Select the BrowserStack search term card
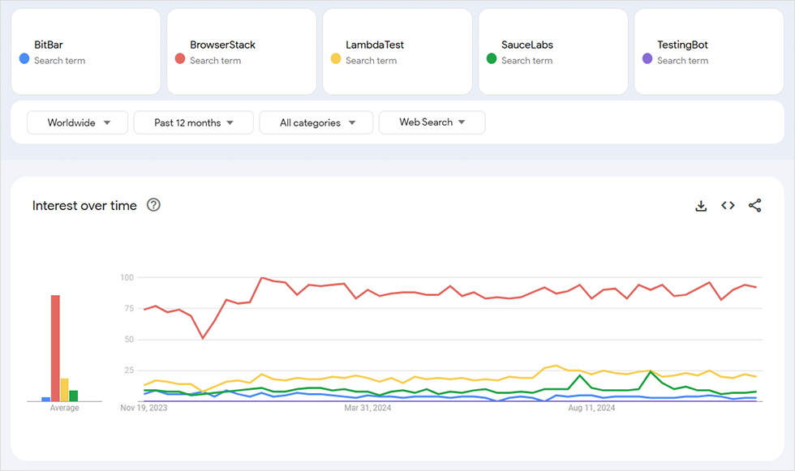Image resolution: width=795 pixels, height=471 pixels. tap(242, 52)
